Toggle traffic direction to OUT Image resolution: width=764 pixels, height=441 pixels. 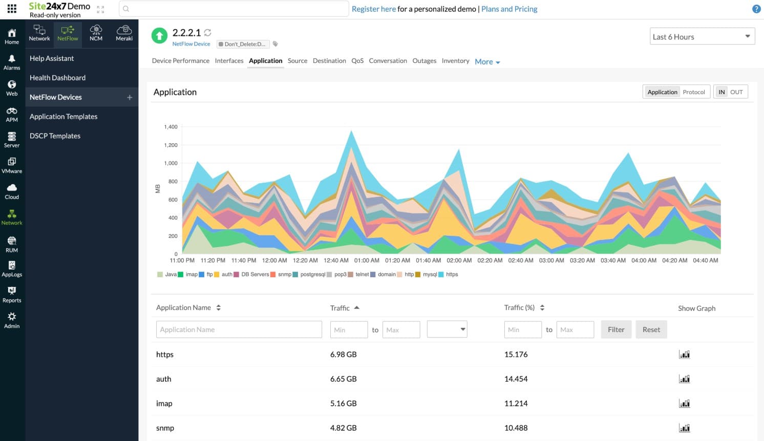coord(736,92)
